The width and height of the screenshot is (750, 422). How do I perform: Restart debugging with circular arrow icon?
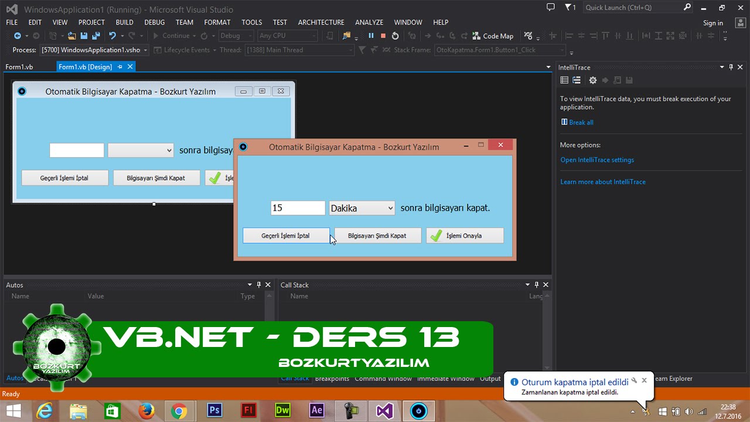396,36
